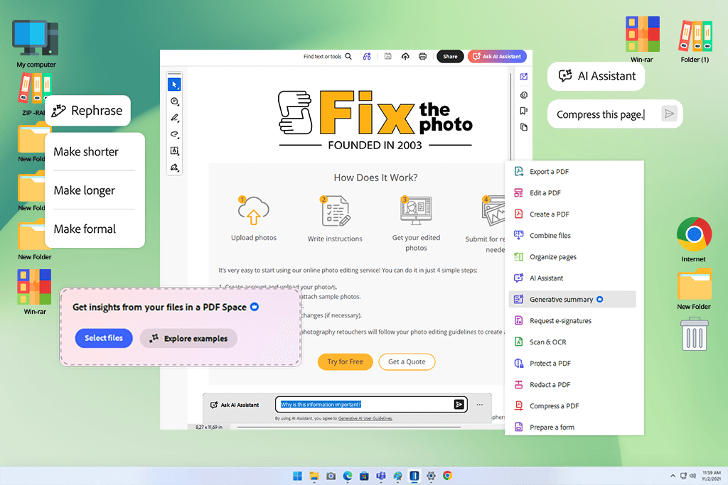The image size is (728, 485).
Task: Choose the freehand draw loop tool
Action: coord(175,134)
